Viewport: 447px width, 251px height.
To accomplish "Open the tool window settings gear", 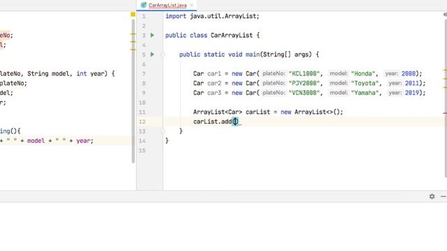I will point(432,197).
